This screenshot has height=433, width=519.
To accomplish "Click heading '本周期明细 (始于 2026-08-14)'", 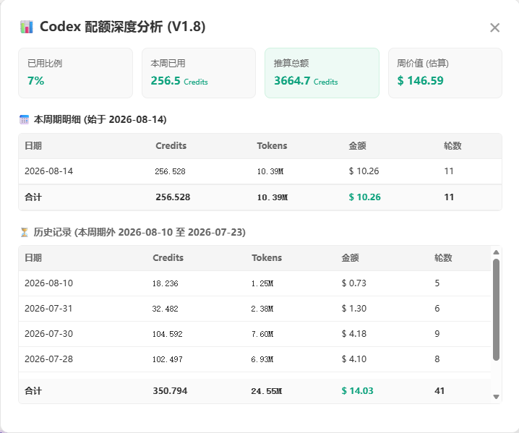I will (x=100, y=119).
